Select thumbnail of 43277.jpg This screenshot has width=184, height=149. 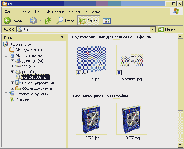(132, 119)
